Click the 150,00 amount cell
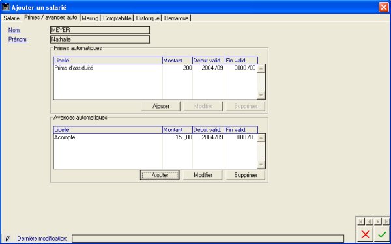The height and width of the screenshot is (244, 391). pos(177,137)
